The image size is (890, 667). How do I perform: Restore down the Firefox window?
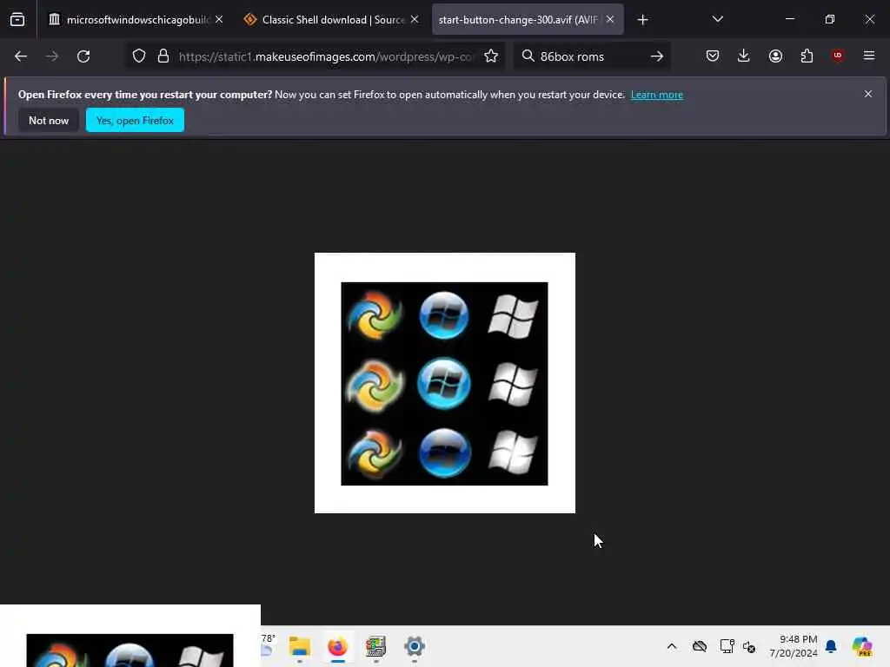coord(830,19)
